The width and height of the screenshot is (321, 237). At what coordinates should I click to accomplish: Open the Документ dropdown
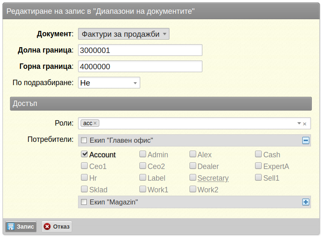point(124,34)
